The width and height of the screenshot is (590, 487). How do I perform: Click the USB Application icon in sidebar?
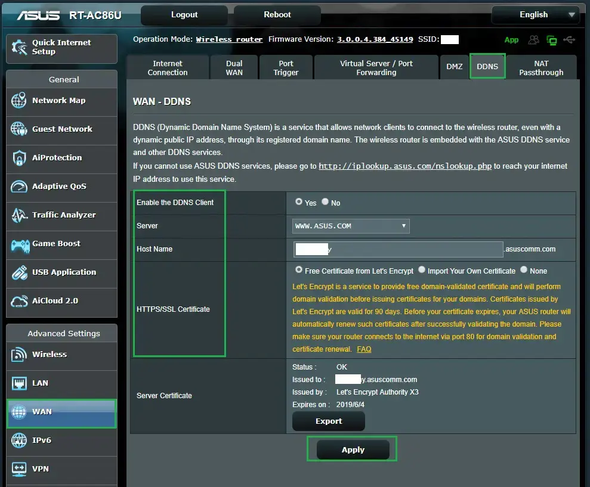[19, 272]
